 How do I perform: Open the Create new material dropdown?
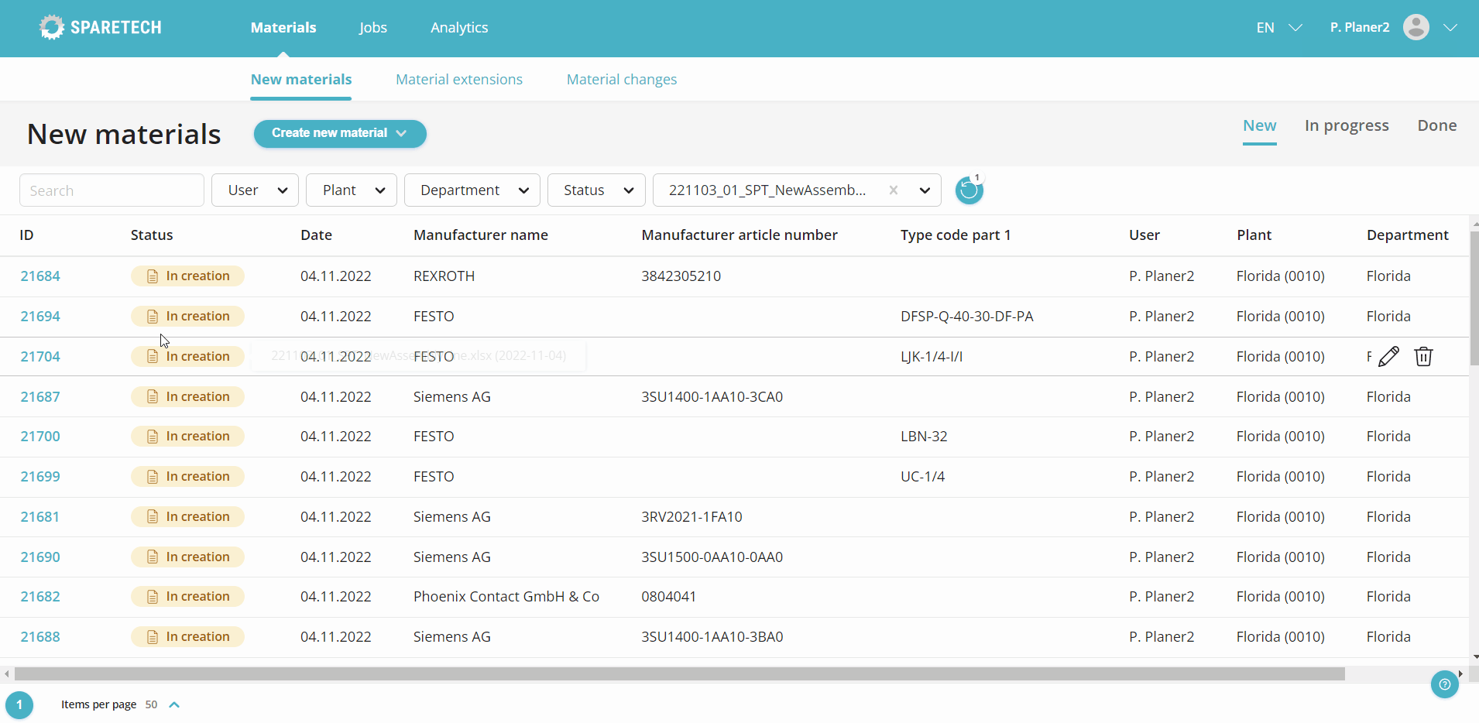click(340, 133)
